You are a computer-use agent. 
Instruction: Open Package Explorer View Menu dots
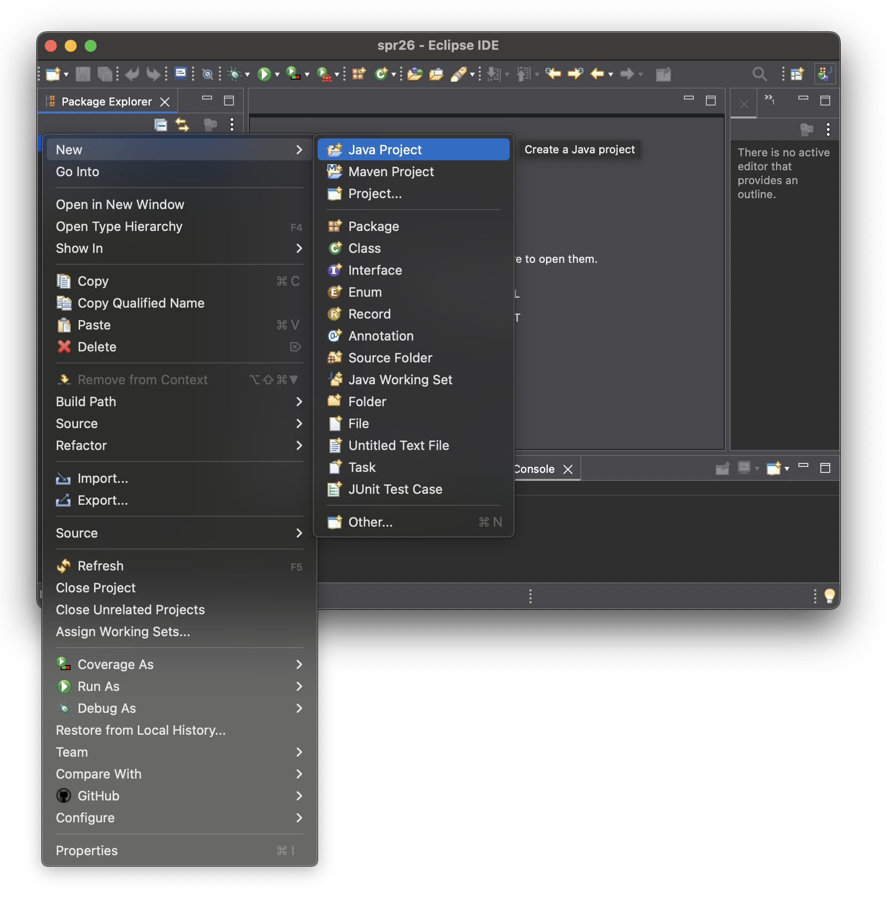(232, 124)
